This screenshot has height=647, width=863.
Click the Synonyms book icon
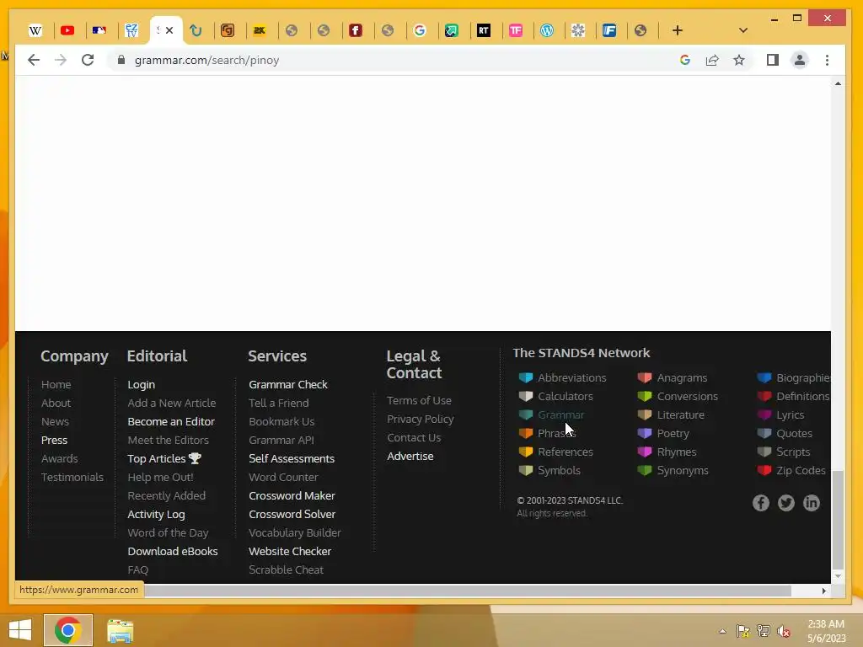[645, 471]
